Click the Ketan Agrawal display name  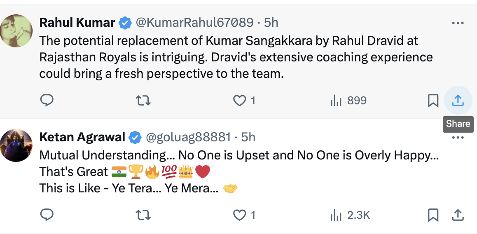pos(82,137)
